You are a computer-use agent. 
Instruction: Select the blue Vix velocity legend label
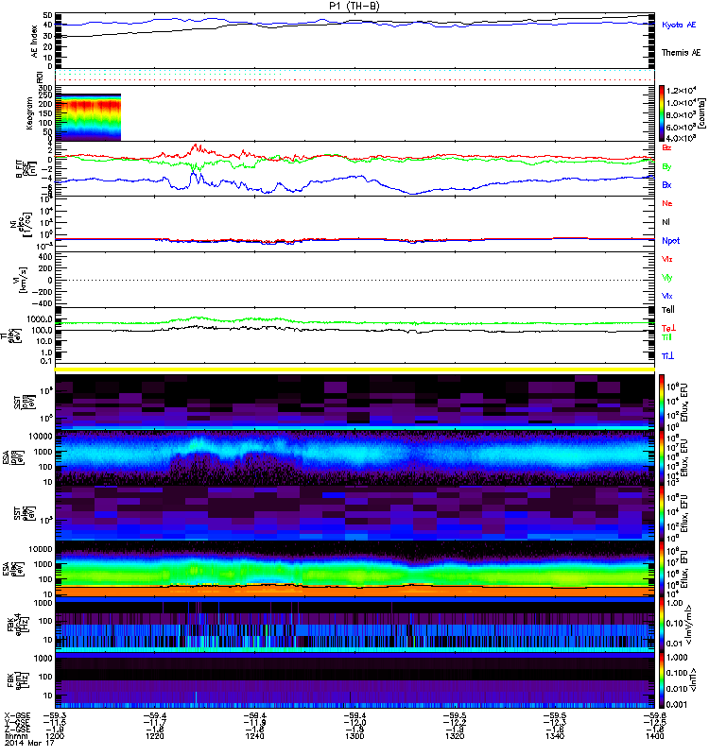(666, 295)
